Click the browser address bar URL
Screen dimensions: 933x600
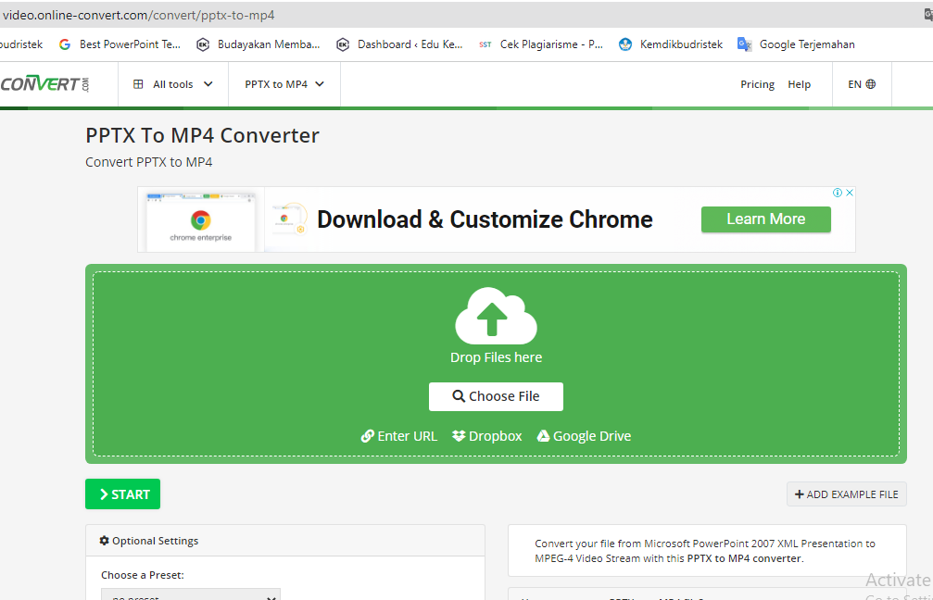pyautogui.click(x=139, y=15)
